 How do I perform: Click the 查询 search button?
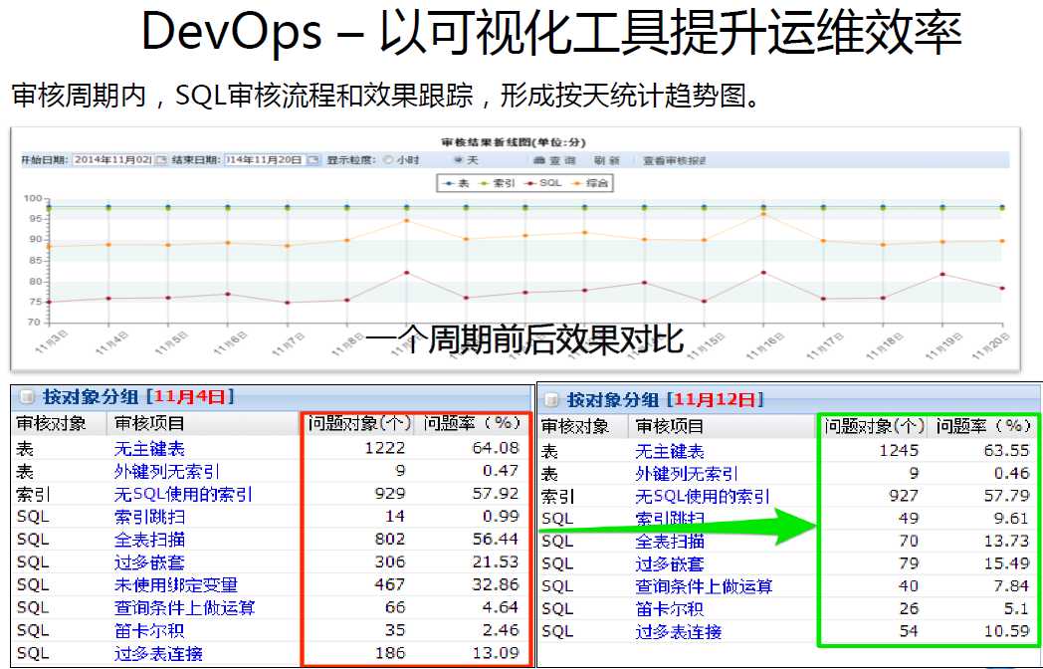pos(552,160)
